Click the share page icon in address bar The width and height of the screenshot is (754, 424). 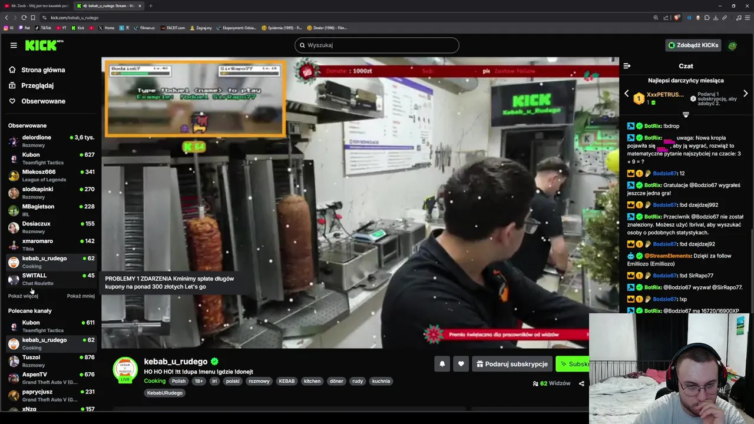click(x=666, y=18)
